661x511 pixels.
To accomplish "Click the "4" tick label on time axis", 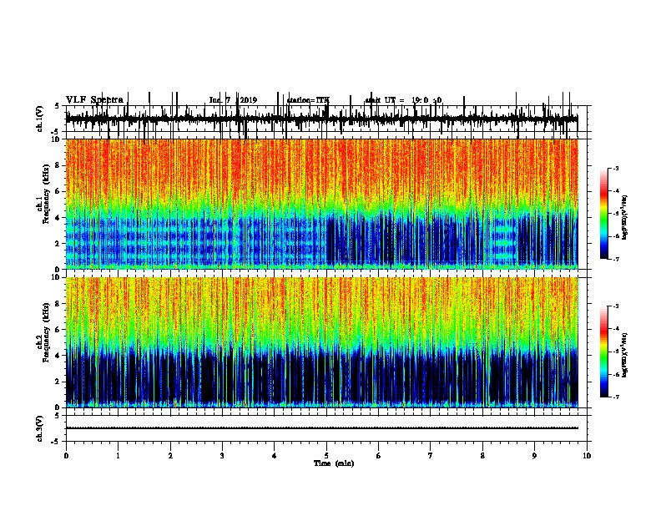I will 275,456.
